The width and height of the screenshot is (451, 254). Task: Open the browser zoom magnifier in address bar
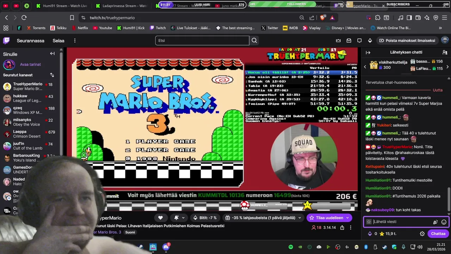click(302, 18)
